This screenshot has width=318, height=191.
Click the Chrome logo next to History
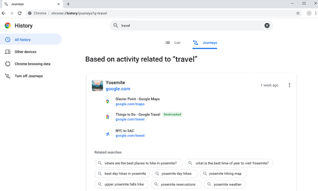(x=8, y=26)
